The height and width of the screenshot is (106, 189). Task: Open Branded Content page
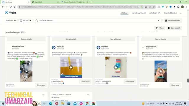[171, 13]
